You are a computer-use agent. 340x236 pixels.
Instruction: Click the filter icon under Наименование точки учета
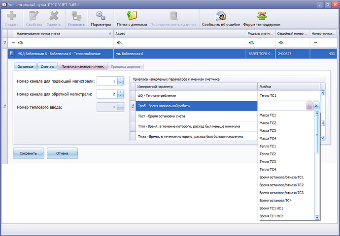tap(20, 43)
